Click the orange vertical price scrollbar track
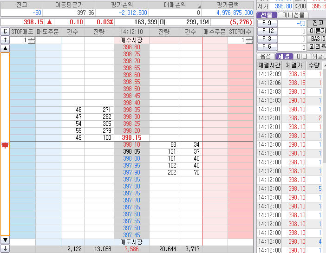 (x=5, y=144)
